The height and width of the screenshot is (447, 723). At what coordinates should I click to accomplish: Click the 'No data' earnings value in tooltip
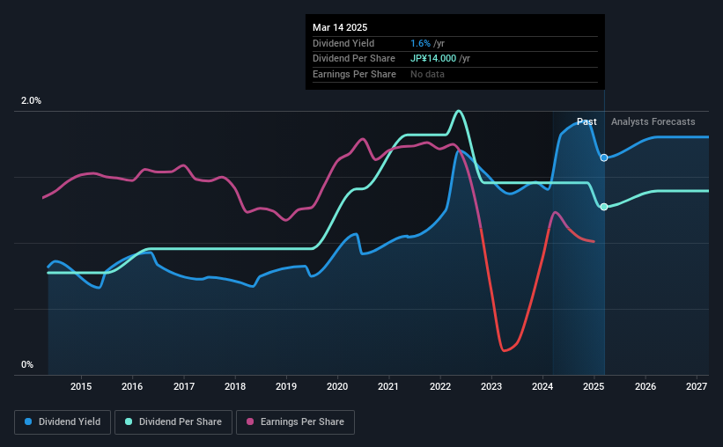click(x=427, y=74)
